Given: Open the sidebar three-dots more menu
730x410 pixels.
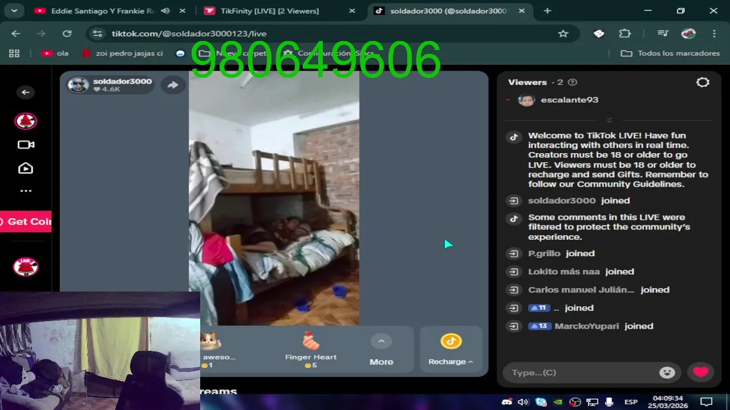Looking at the screenshot, I should coord(26,191).
